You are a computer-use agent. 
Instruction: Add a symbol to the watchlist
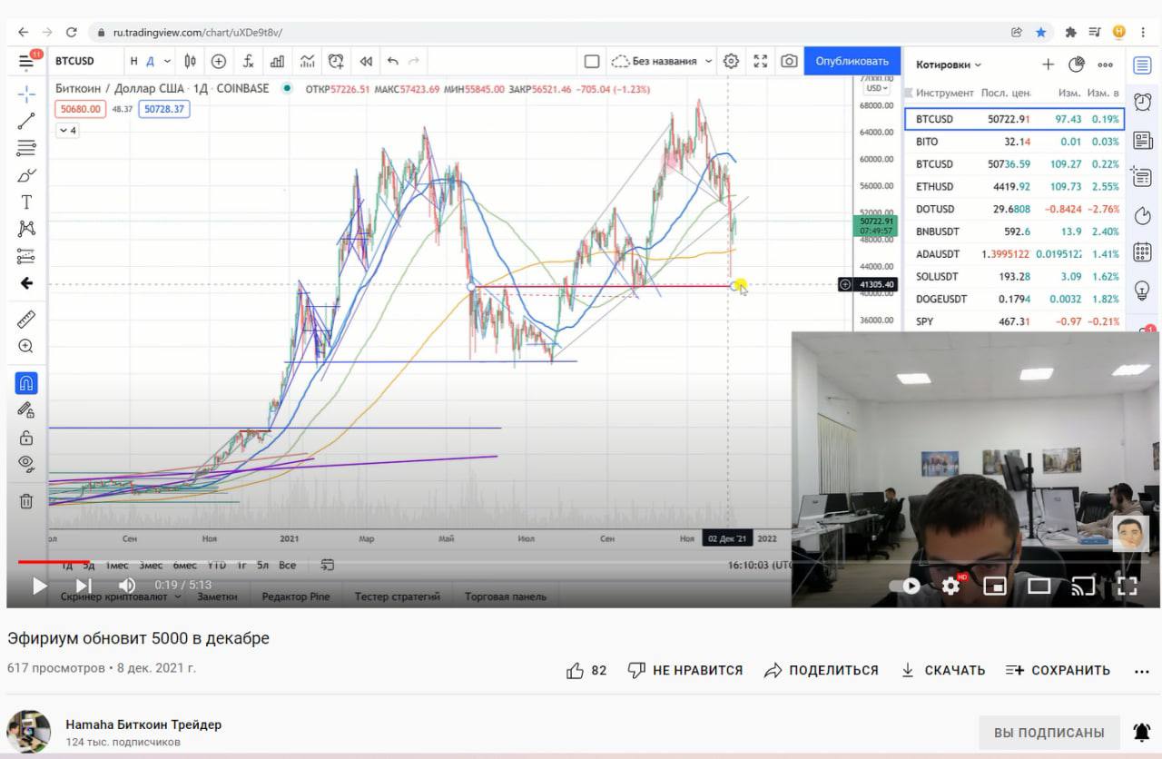click(1048, 64)
